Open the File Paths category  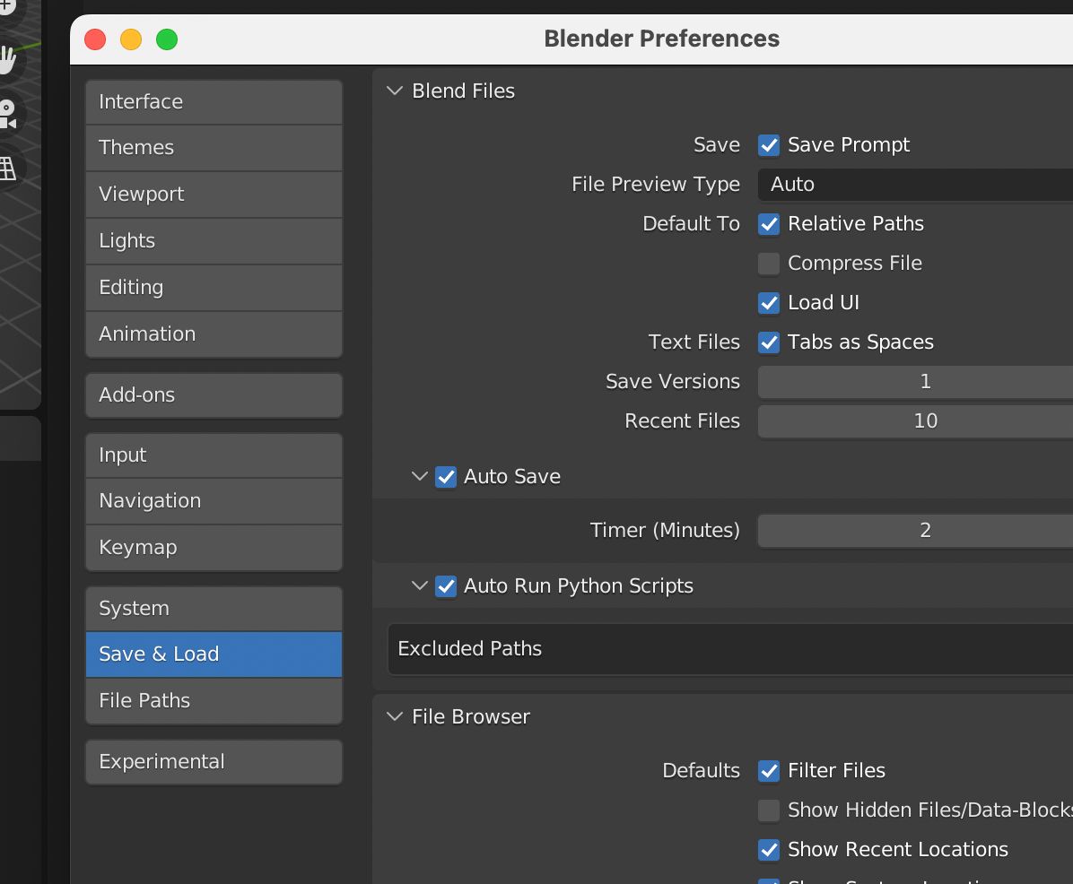214,701
